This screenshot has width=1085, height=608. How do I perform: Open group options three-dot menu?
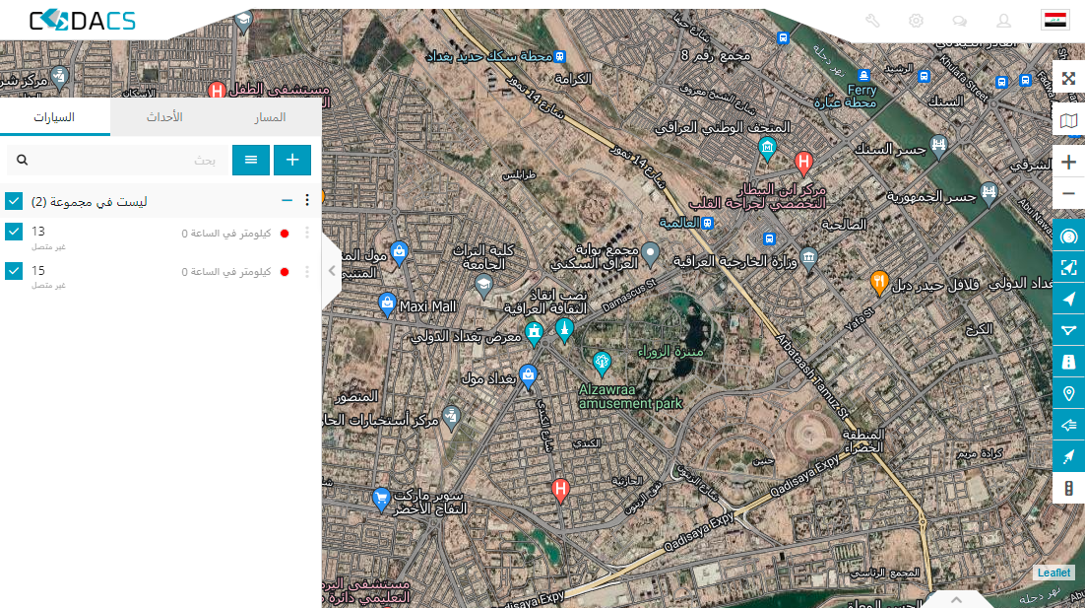click(x=307, y=201)
